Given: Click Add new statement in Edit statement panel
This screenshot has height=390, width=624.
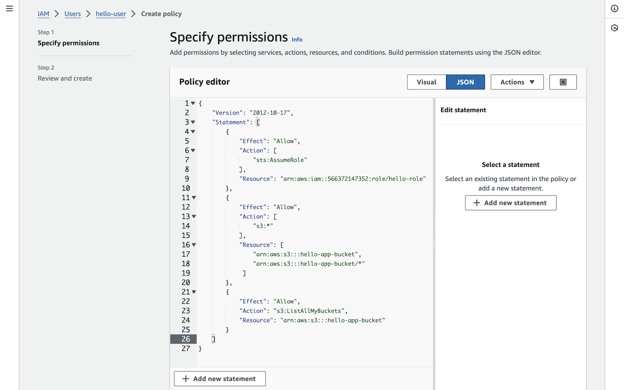Looking at the screenshot, I should point(511,203).
